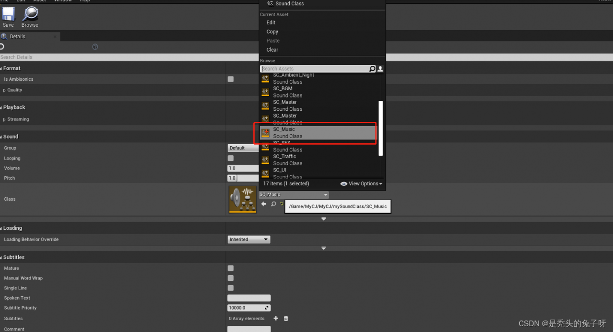The image size is (613, 332).
Task: Reset Class to default yellow arrow
Action: 282,204
